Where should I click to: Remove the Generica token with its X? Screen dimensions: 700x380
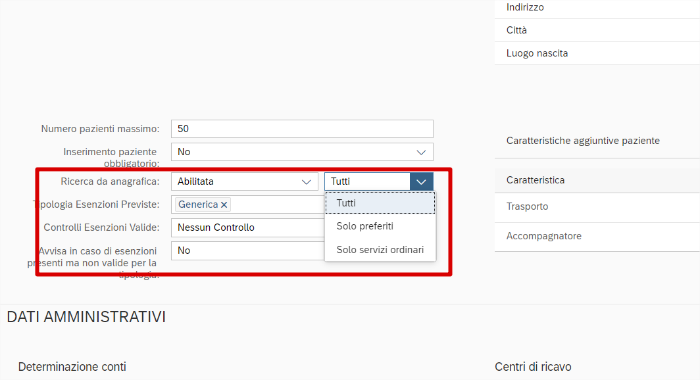[x=224, y=205]
